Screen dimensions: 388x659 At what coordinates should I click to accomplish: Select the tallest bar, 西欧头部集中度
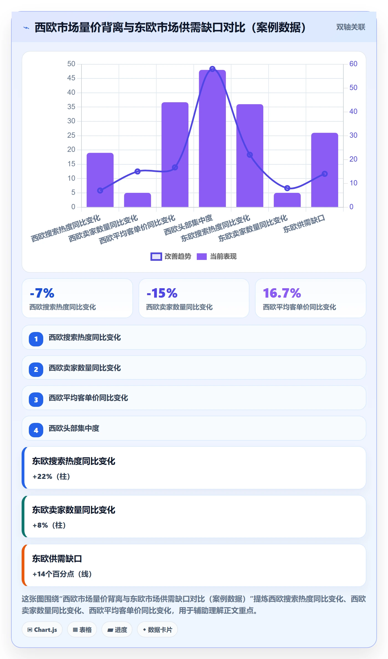(212, 139)
